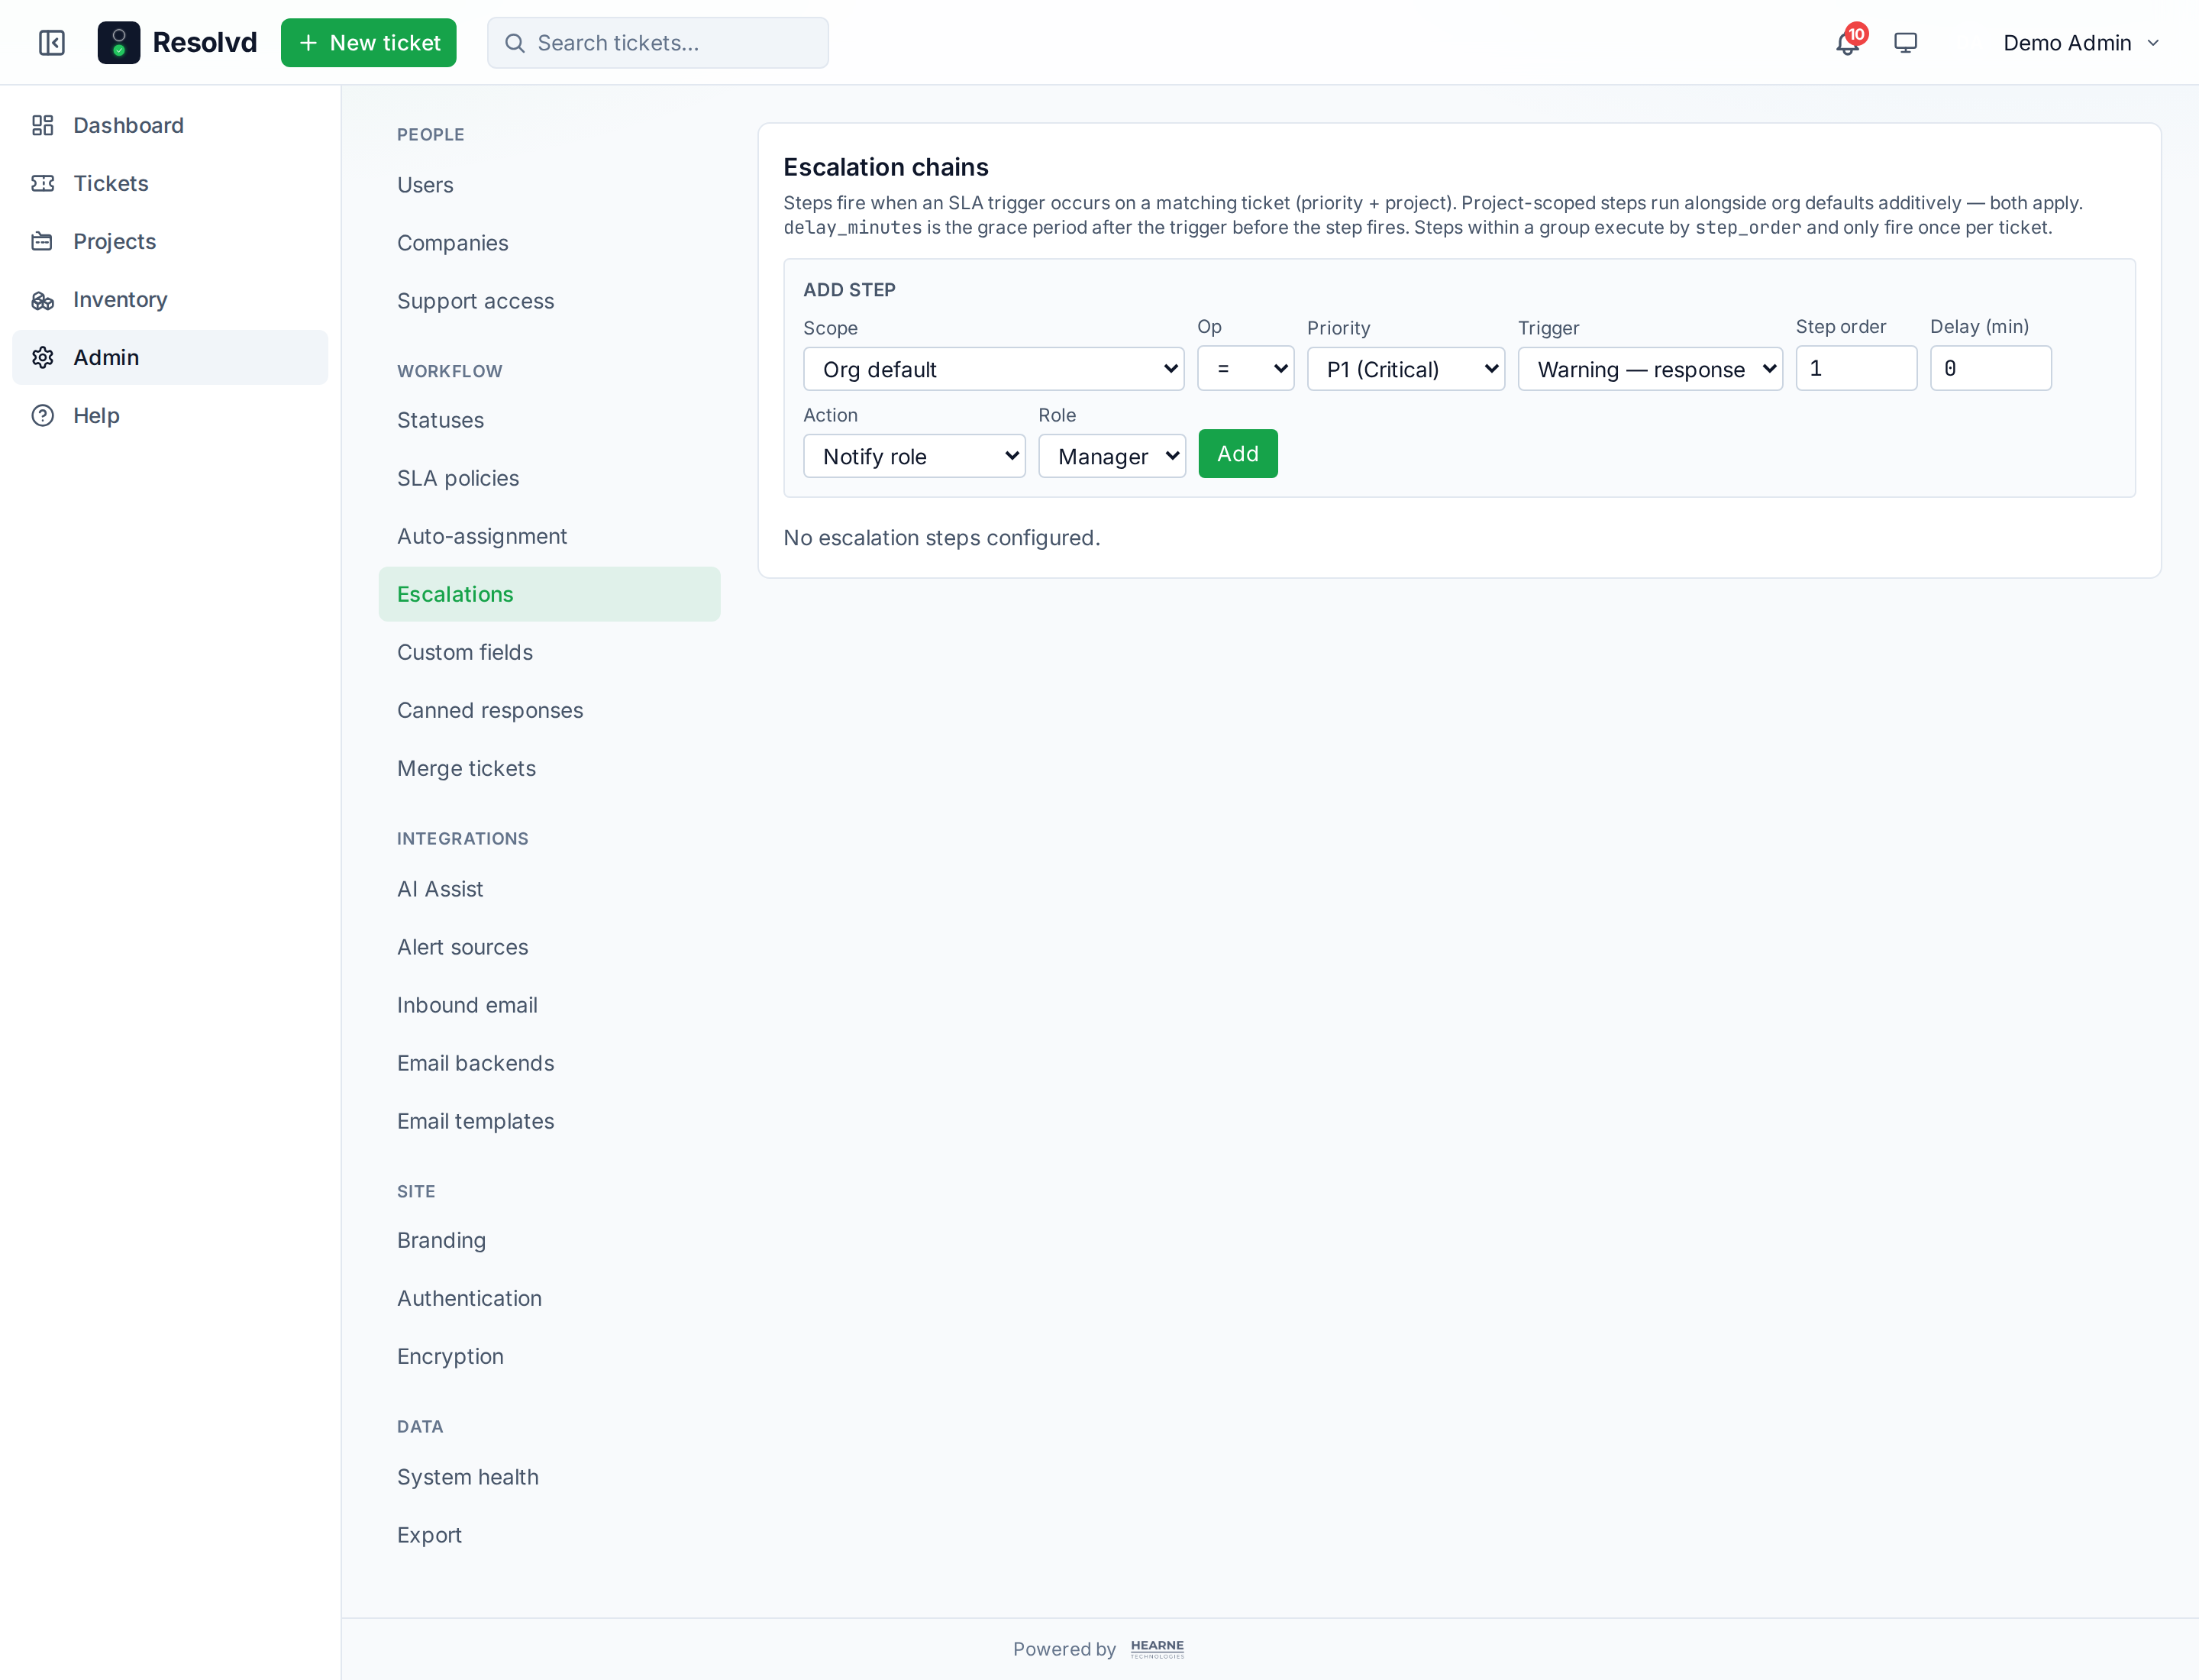Screen dimensions: 2199x1680
Task: Open AI Assist integration
Action: pos(549,889)
